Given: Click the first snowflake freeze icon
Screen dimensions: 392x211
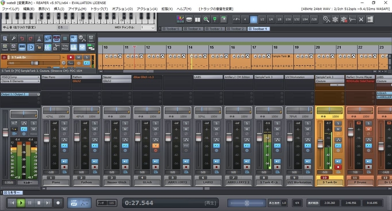Looking at the screenshot, I should pos(335,19).
